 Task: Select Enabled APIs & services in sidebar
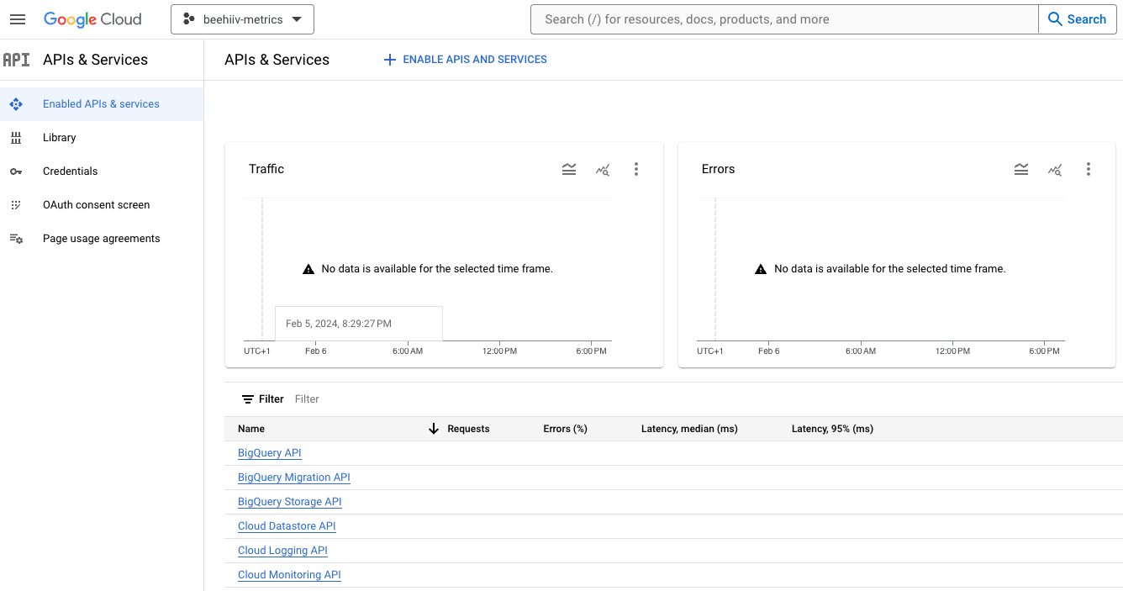click(x=102, y=104)
